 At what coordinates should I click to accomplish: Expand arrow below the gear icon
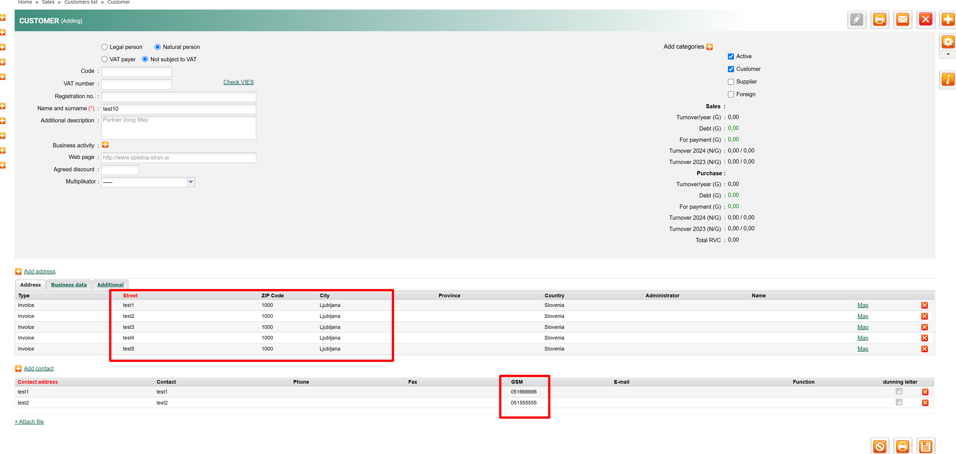tap(948, 55)
